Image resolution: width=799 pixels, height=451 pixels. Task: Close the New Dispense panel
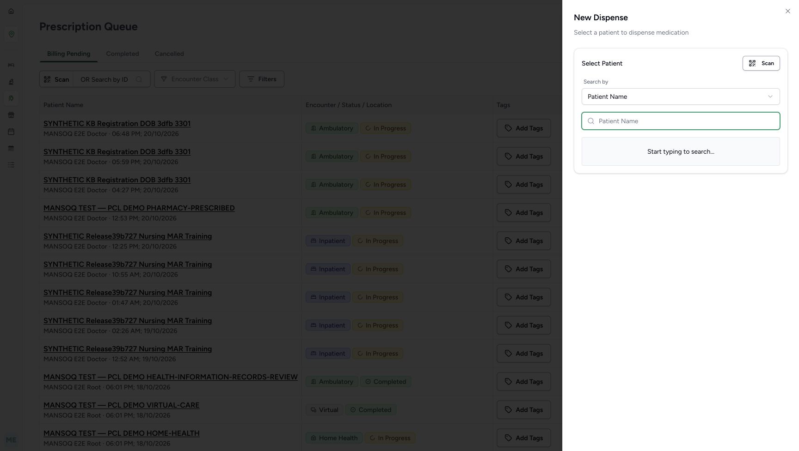(787, 11)
